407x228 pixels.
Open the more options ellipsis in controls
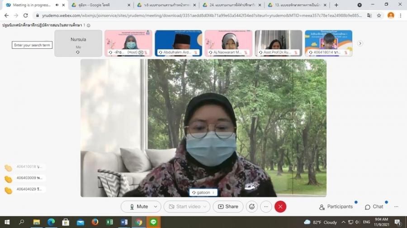[266, 206]
